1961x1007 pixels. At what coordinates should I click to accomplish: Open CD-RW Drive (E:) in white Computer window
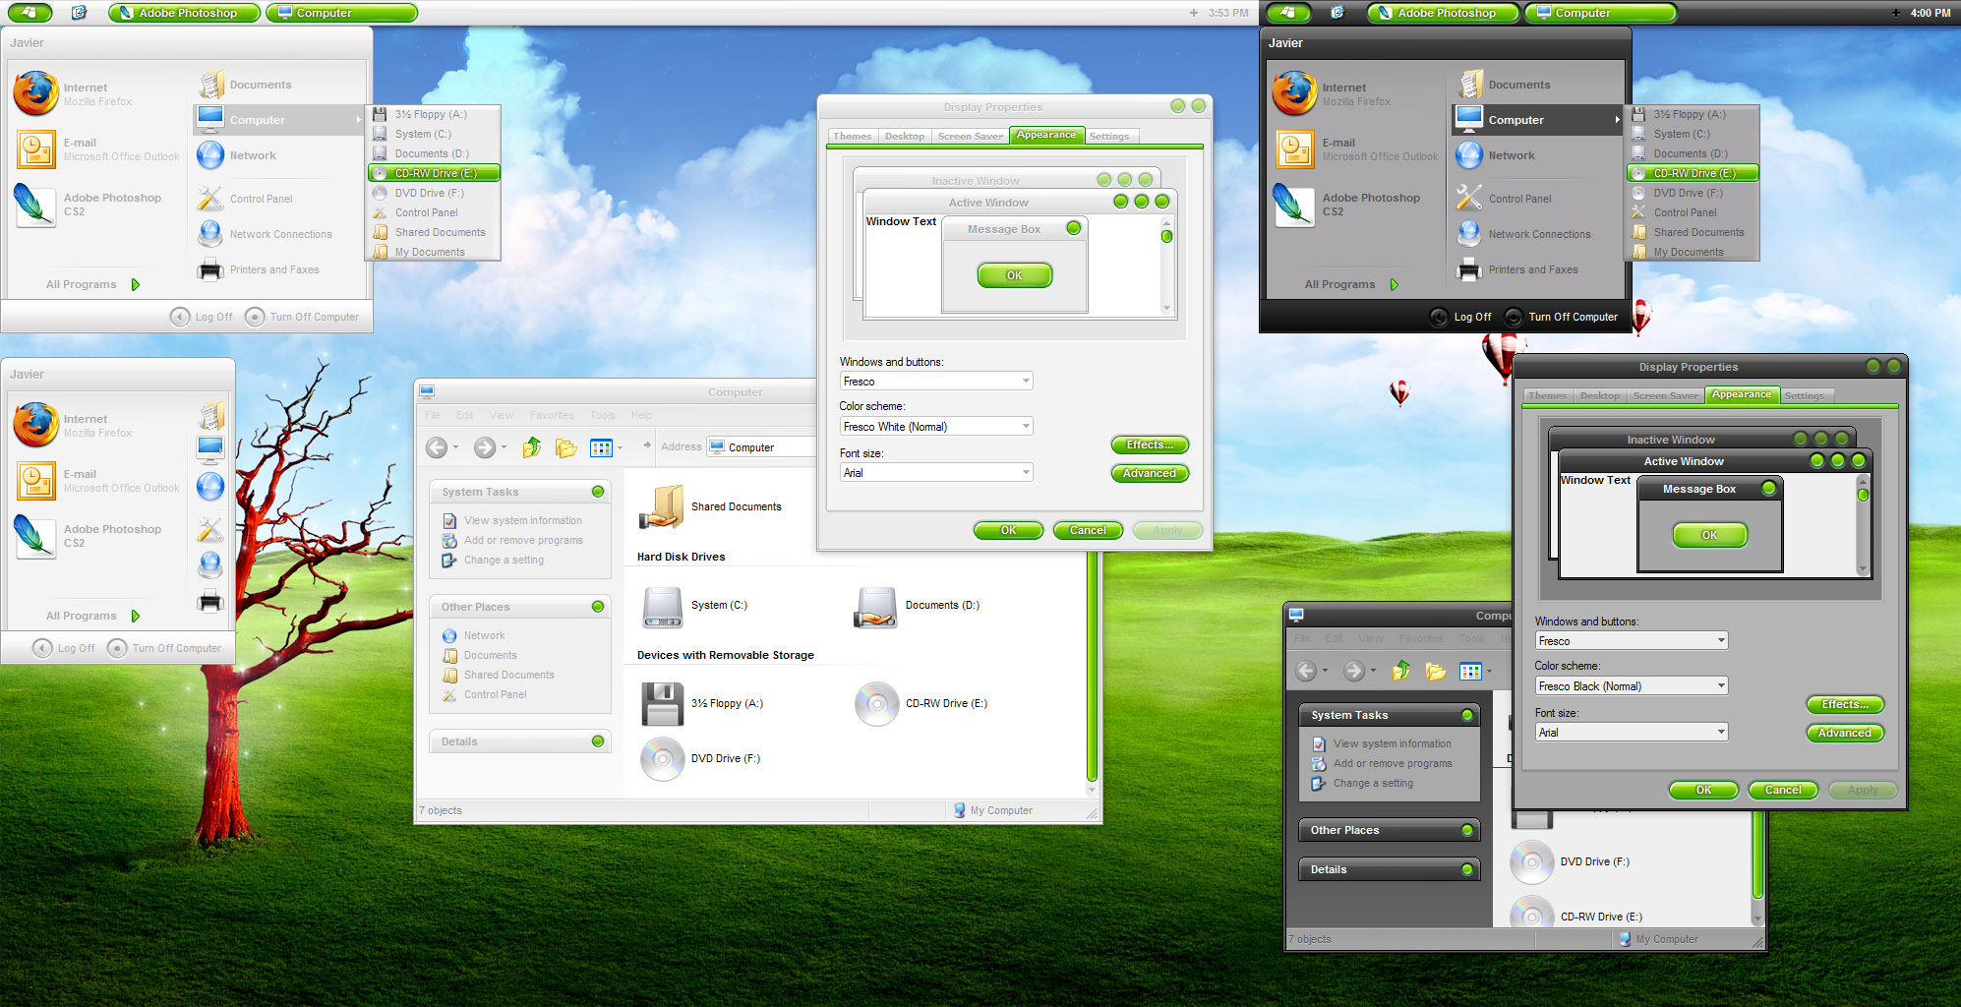(876, 704)
